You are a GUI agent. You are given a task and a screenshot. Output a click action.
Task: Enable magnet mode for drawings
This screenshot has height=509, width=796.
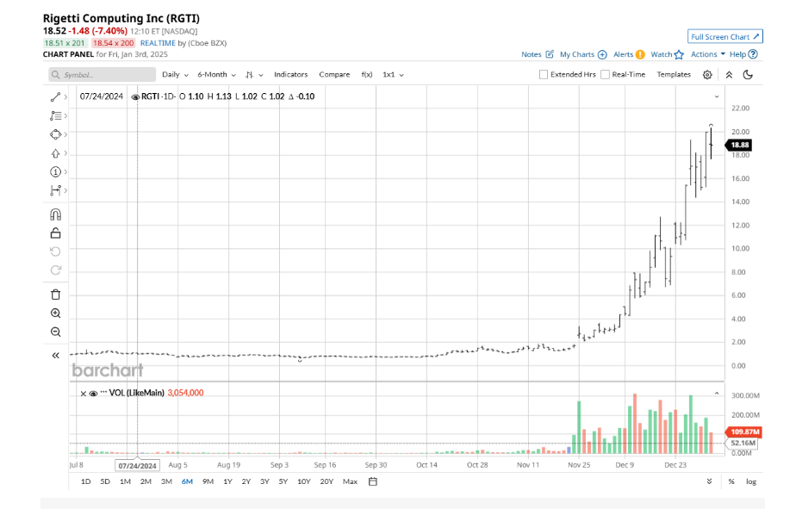point(55,214)
